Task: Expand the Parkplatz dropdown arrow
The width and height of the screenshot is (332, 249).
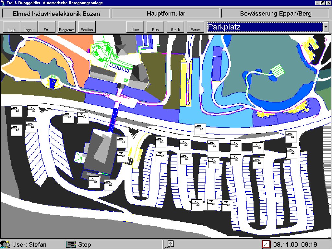Action: tap(326, 27)
